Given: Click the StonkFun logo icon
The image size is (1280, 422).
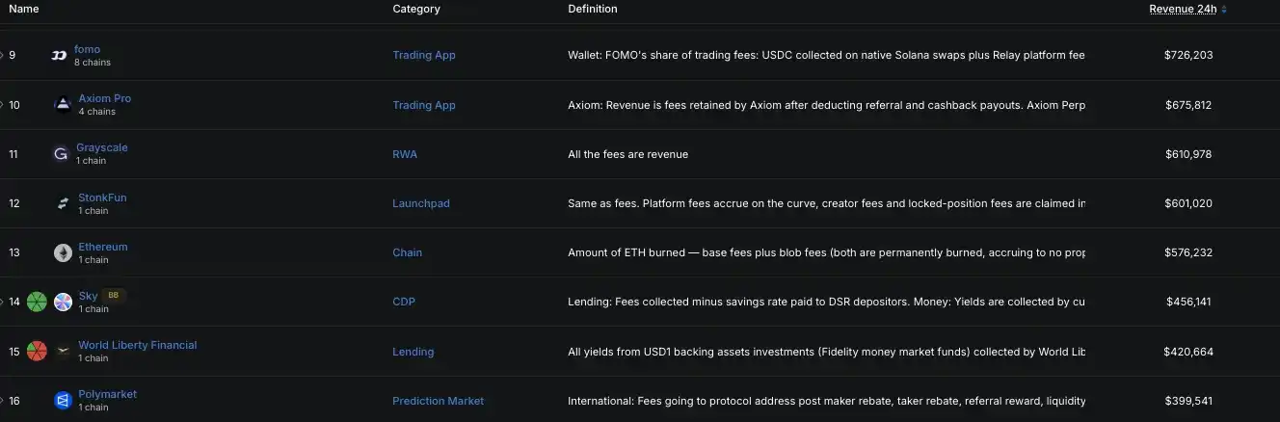Looking at the screenshot, I should pyautogui.click(x=63, y=203).
